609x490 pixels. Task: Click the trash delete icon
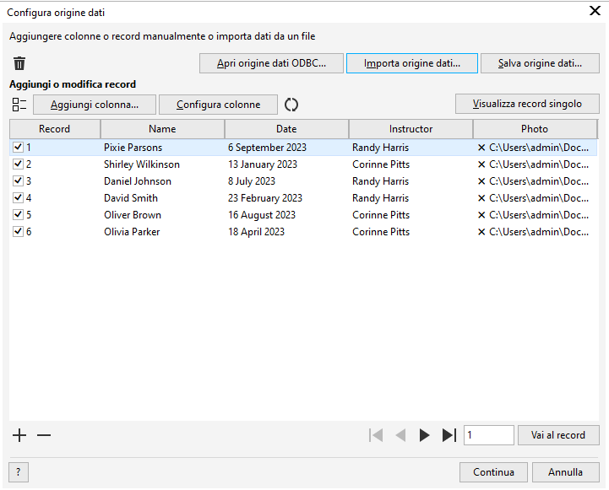(x=19, y=63)
